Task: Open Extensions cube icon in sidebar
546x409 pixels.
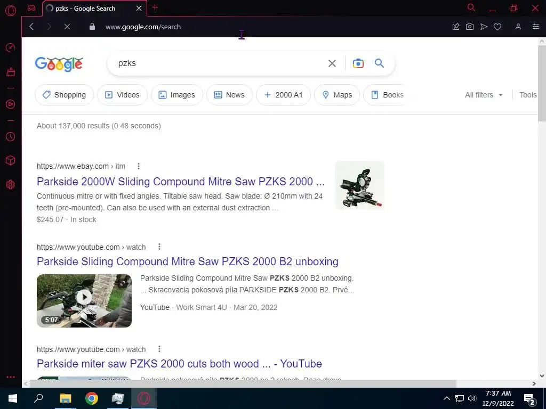Action: coord(11,160)
